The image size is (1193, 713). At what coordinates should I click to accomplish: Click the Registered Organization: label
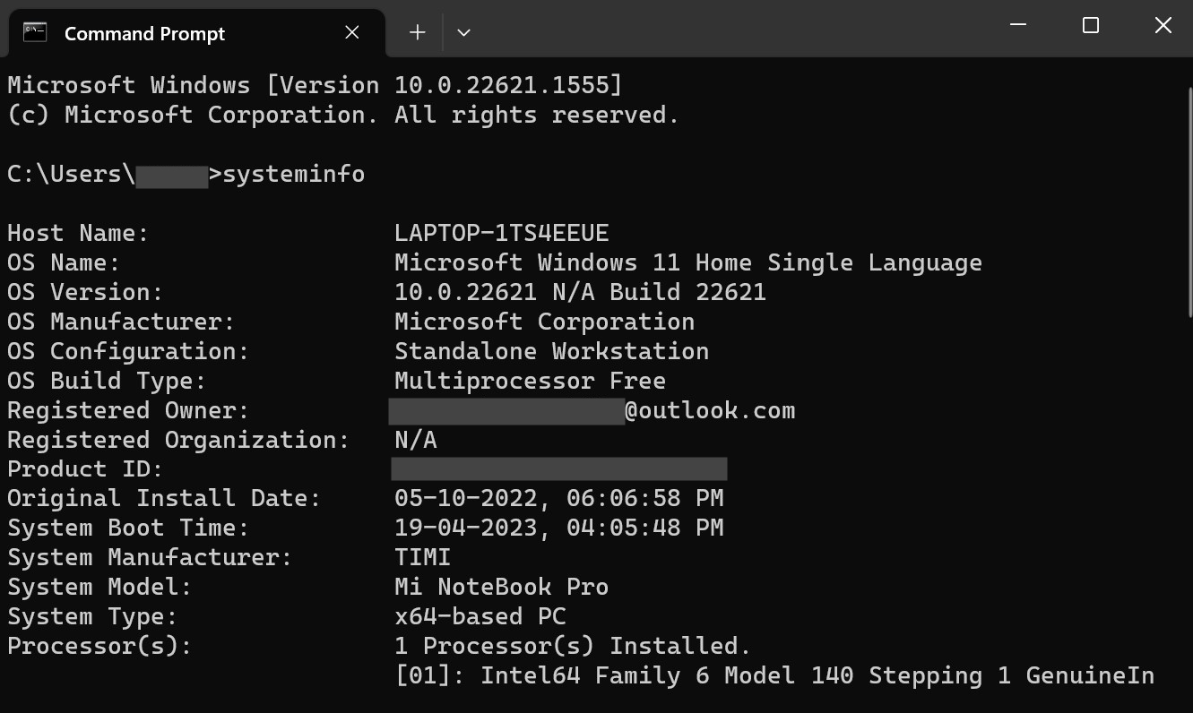tap(178, 440)
